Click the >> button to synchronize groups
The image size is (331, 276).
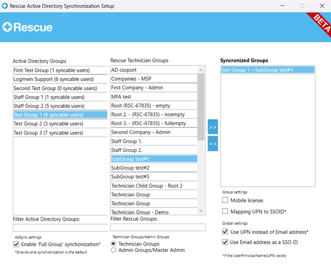(213, 127)
